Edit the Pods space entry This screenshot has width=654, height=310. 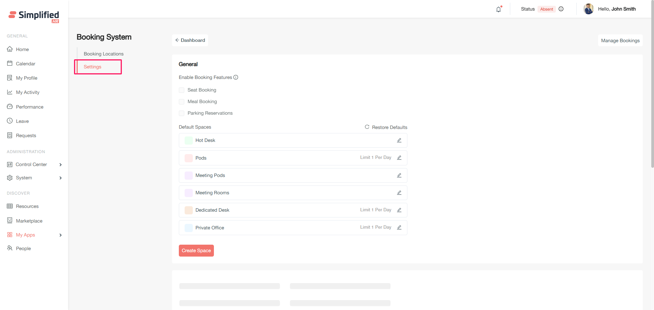click(x=399, y=158)
